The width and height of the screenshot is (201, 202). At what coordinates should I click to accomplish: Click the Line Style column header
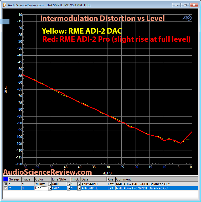tap(61, 179)
